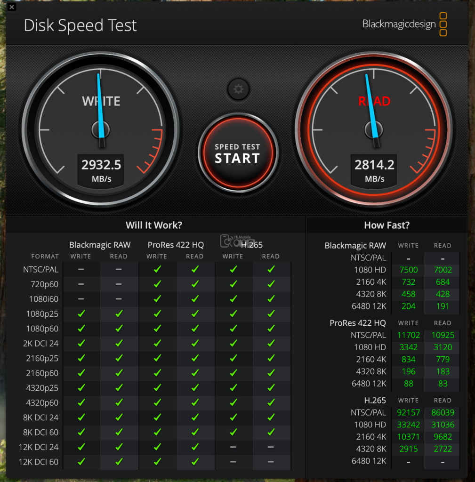This screenshot has width=475, height=482.
Task: Click the ProRes 6480 12K read value 83
Action: tap(443, 384)
